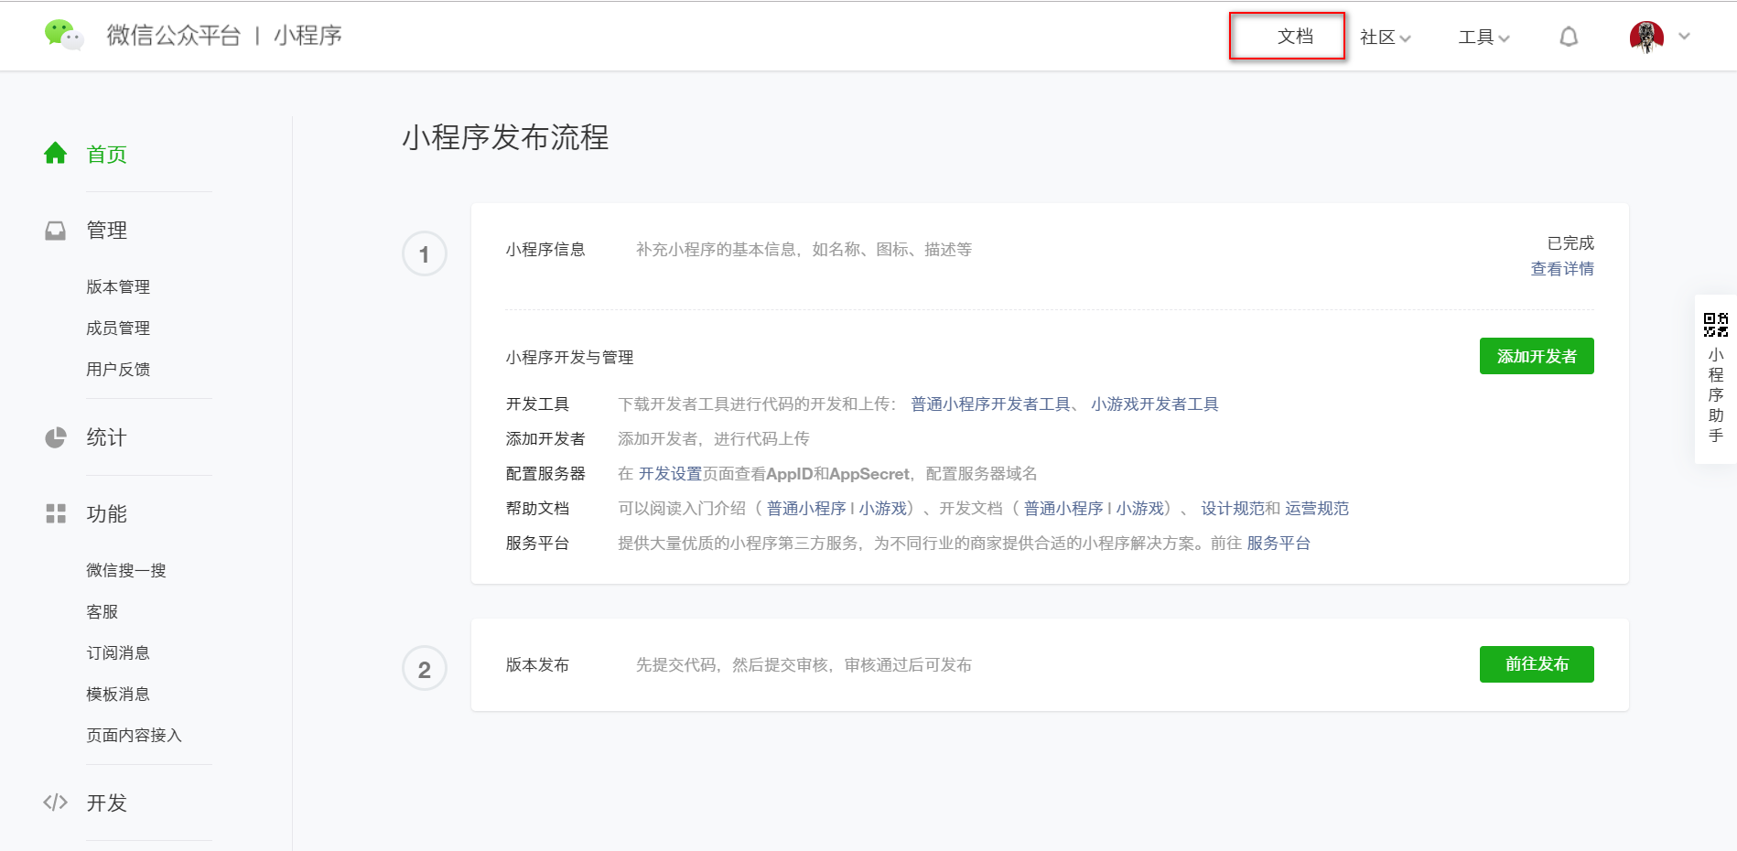Go to 首页 in sidebar

click(x=106, y=155)
